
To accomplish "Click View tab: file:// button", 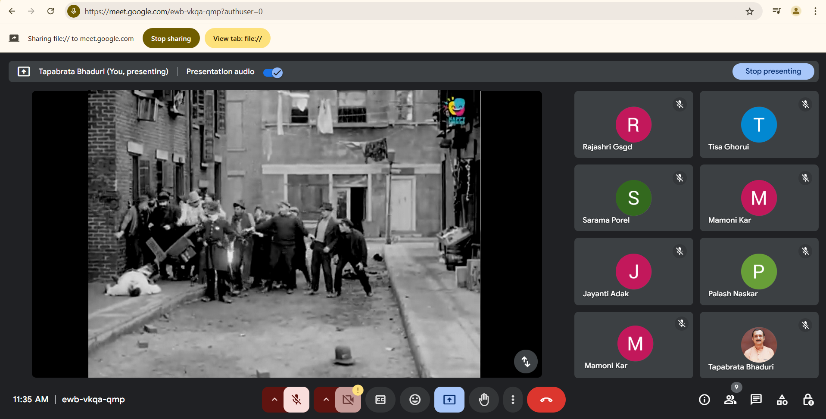I will pyautogui.click(x=237, y=38).
